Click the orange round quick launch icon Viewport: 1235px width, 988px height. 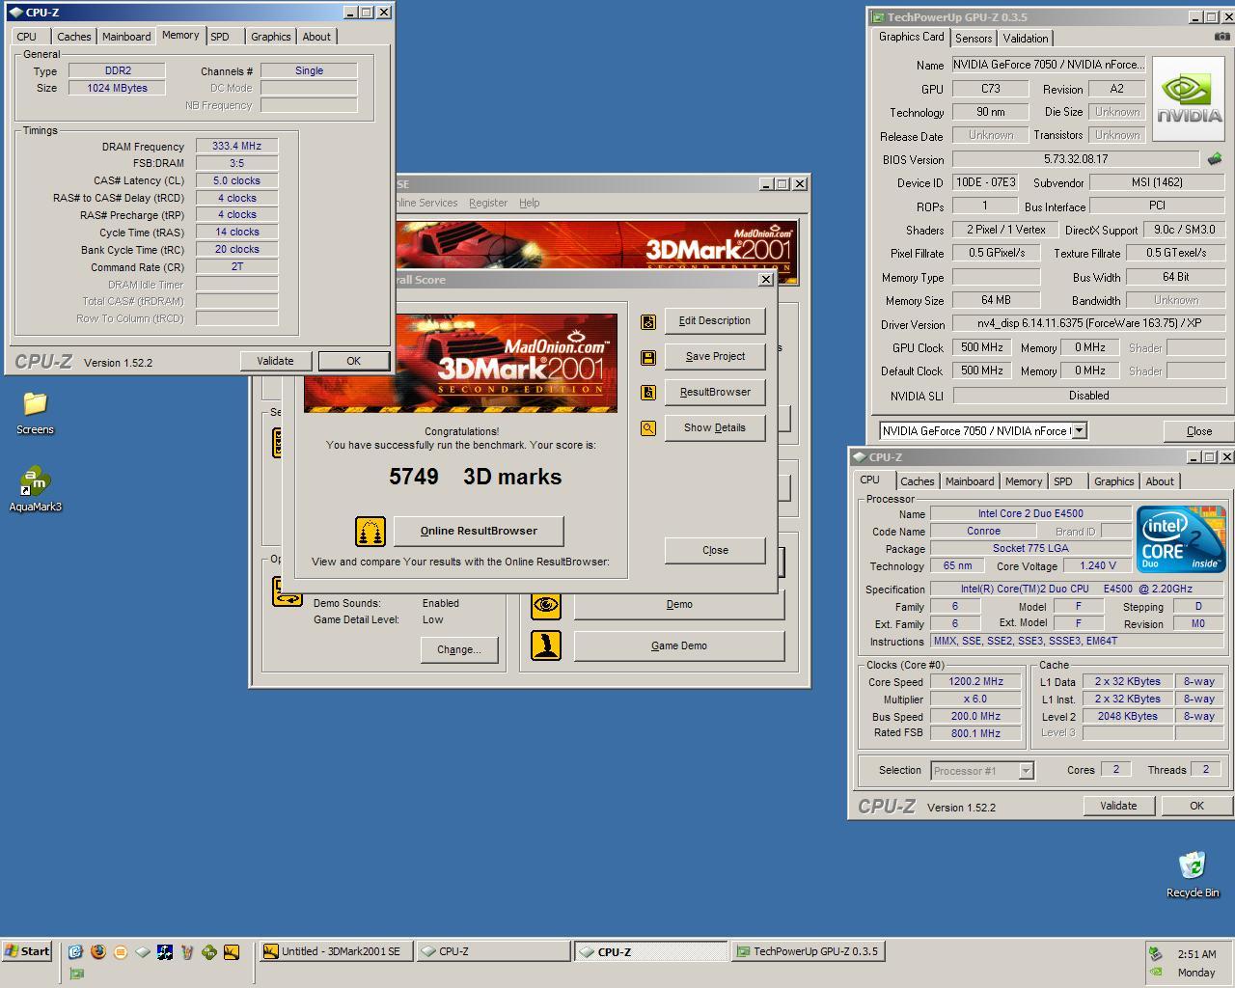120,951
